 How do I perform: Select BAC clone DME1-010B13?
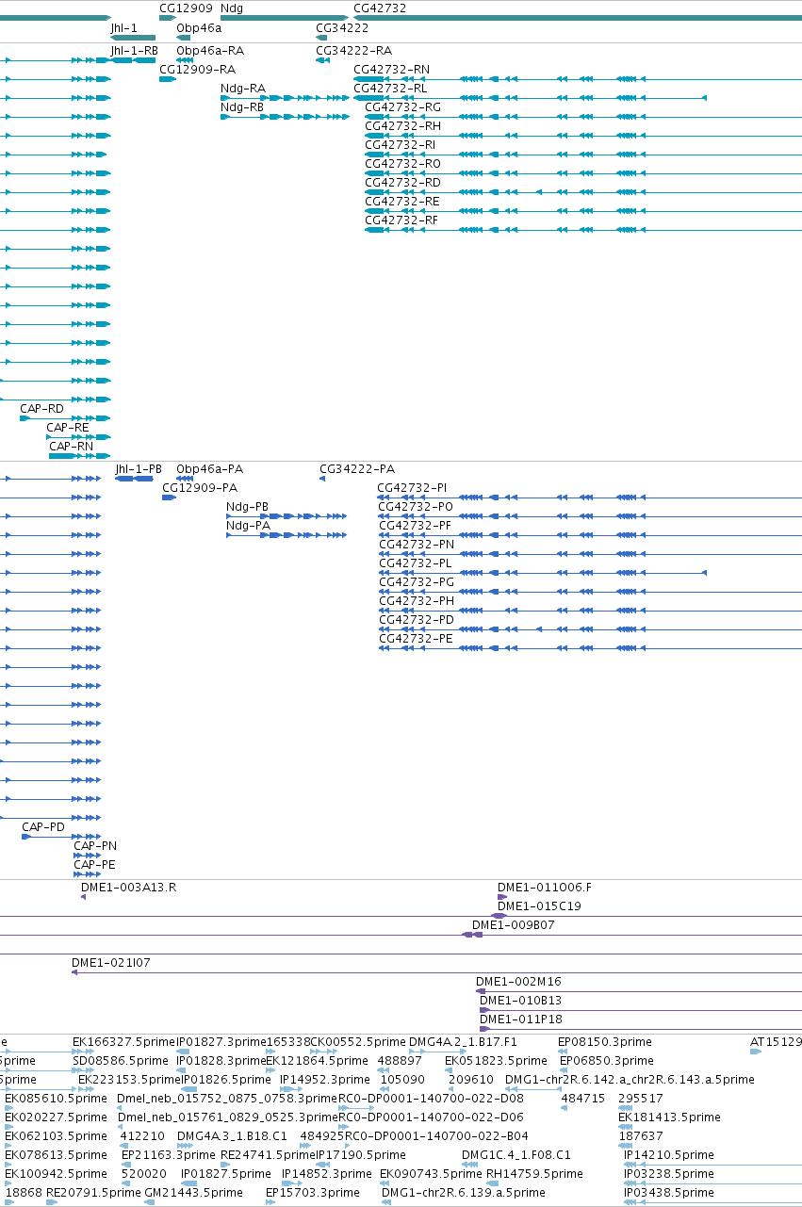click(520, 1000)
